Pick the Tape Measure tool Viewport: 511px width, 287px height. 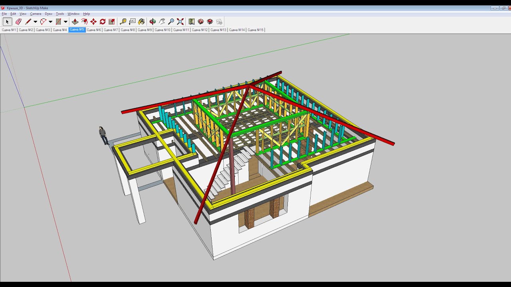123,22
